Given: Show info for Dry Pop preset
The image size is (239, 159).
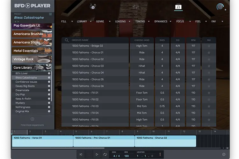Looking at the screenshot, I should coord(49,94).
